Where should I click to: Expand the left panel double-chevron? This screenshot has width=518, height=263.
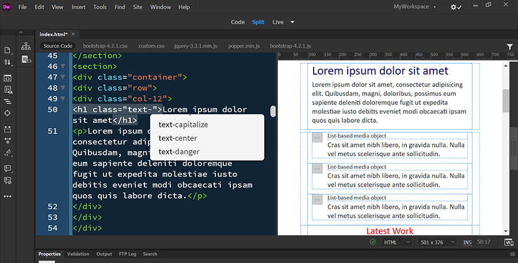[21, 32]
